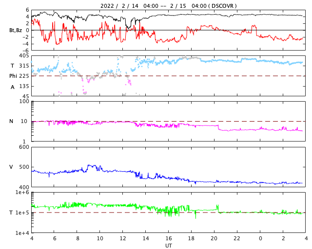
Task: Click the 'N' density axis label
Action: [11, 121]
